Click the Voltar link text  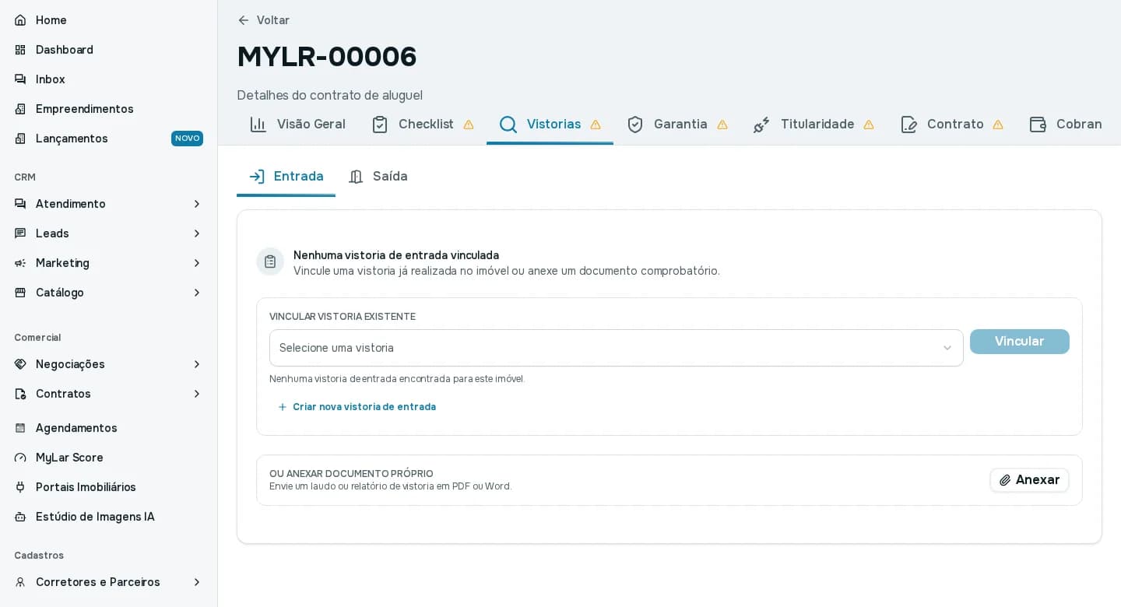(273, 20)
